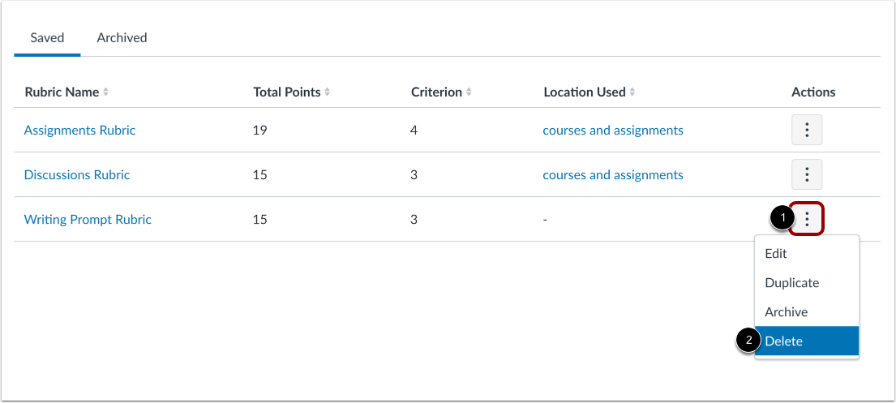Click Writing Prompt Rubric kebab menu
This screenshot has height=403, width=896.
[807, 219]
